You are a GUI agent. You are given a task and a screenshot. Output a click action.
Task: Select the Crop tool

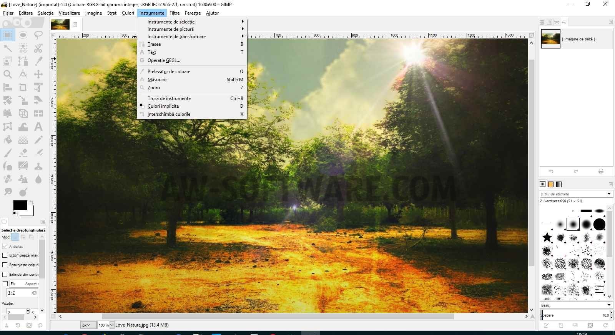(x=23, y=88)
